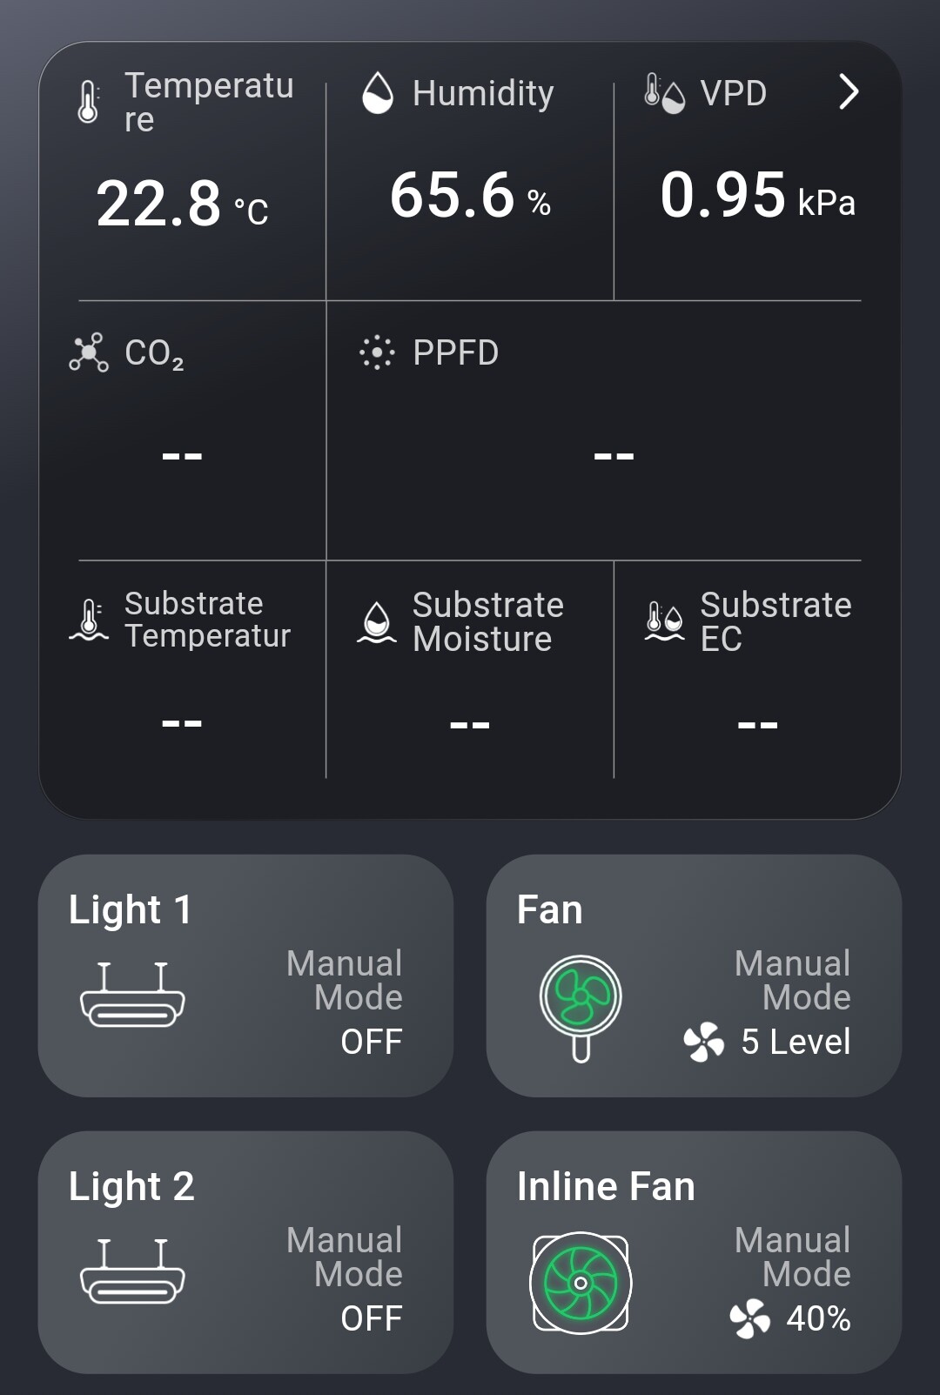This screenshot has height=1395, width=940.
Task: Toggle Light 1 OFF status
Action: pyautogui.click(x=372, y=1042)
